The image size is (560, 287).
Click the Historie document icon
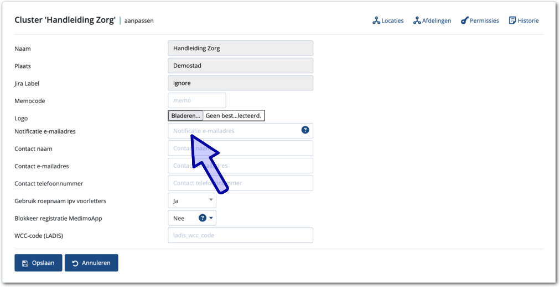click(512, 21)
